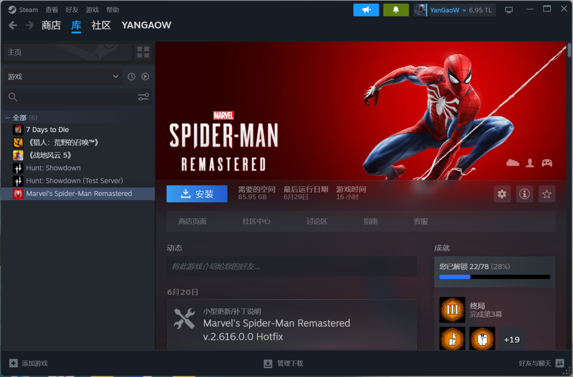Click the suit achievement badge

(x=482, y=339)
